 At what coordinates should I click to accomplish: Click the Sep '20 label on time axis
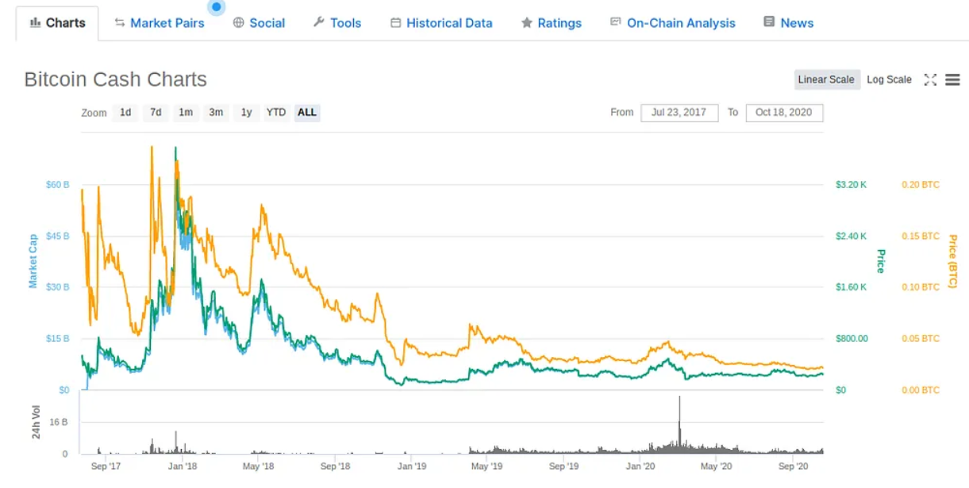pyautogui.click(x=794, y=467)
